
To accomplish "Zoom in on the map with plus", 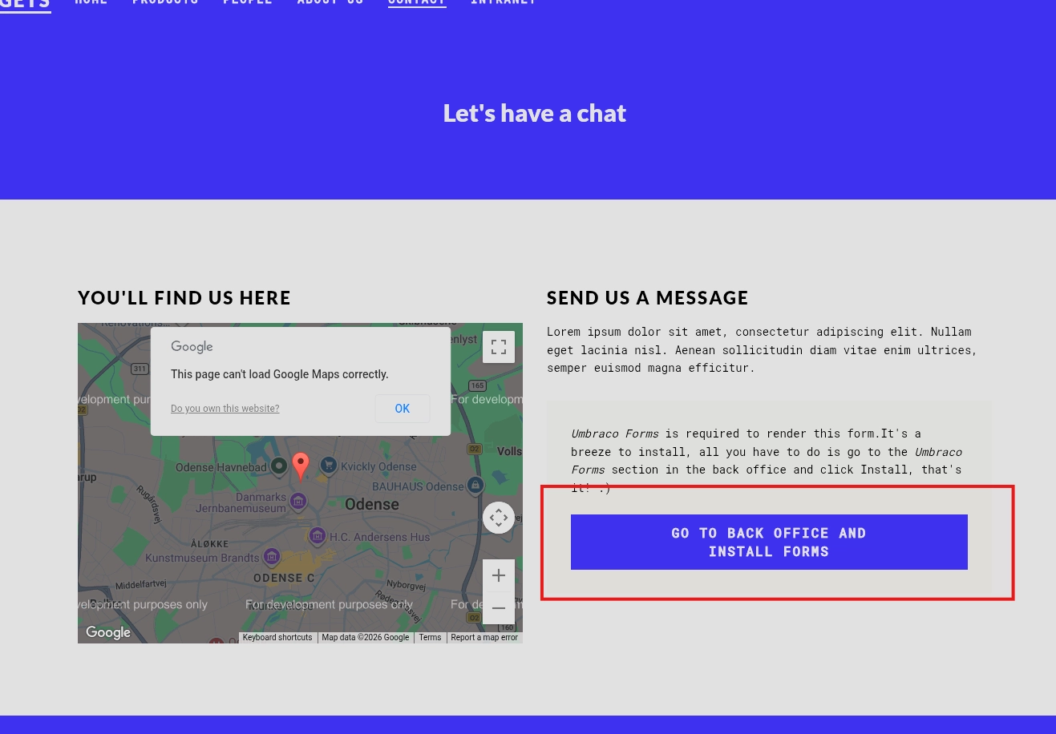I will (x=498, y=575).
